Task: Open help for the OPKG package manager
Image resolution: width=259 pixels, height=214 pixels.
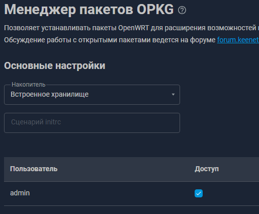Action: [x=182, y=10]
